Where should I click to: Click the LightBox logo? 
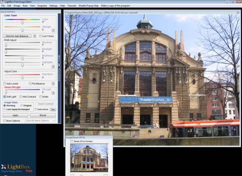pos(16,168)
